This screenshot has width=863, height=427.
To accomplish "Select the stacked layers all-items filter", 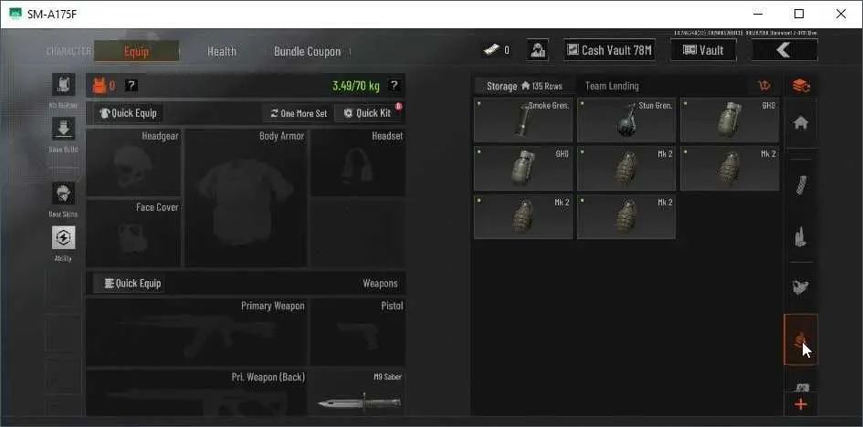I will point(801,86).
